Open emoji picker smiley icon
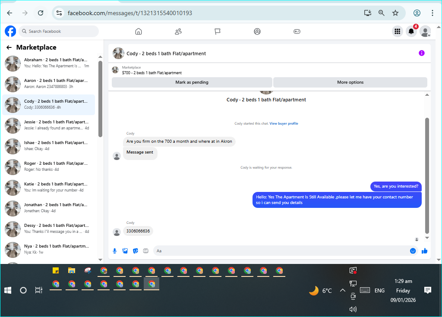 tap(413, 251)
